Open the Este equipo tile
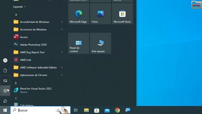Screen dimensions: 202x114 100,43
